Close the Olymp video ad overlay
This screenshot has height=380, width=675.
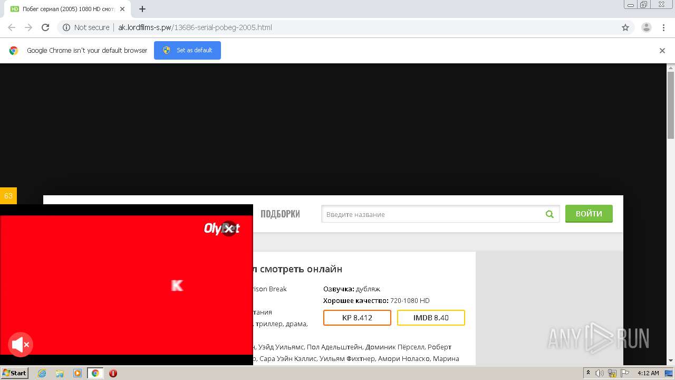pos(229,228)
